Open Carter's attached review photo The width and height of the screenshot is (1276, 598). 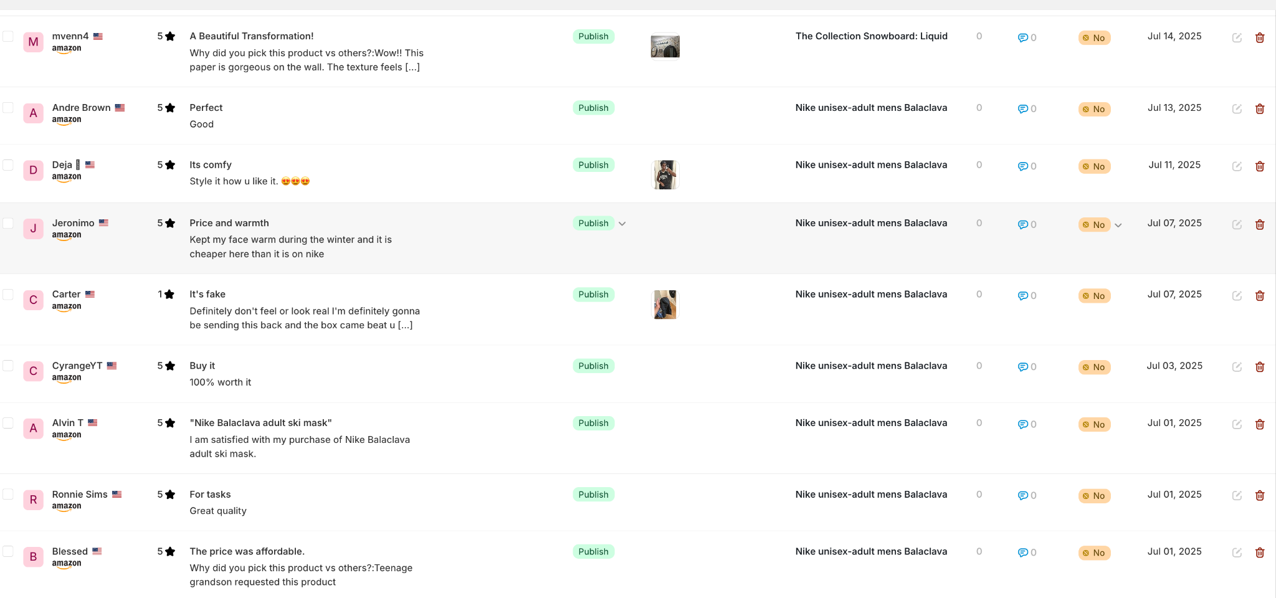[x=665, y=304]
